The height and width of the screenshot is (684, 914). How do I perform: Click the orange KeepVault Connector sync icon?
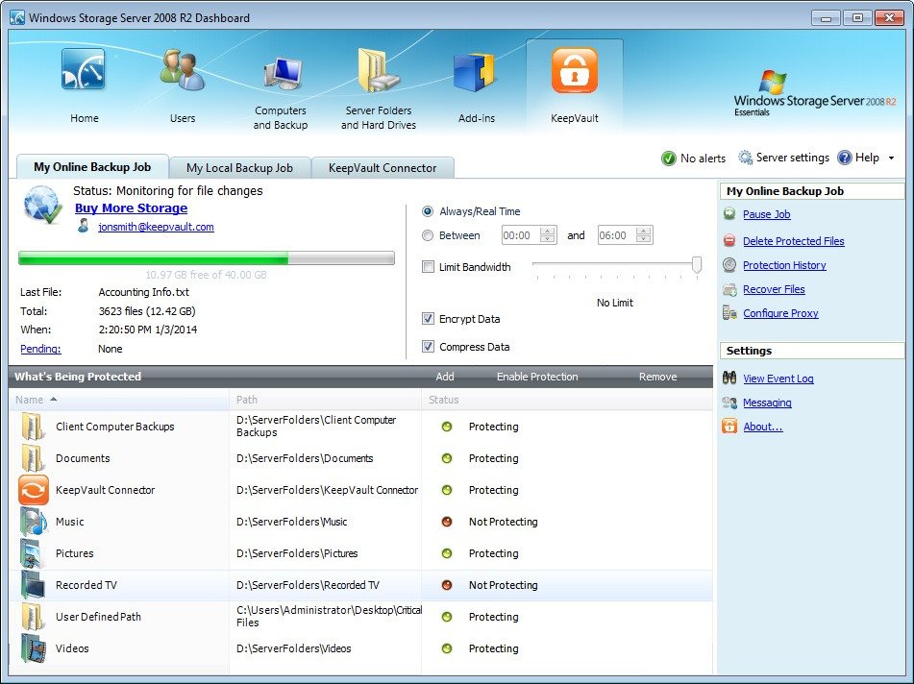(34, 490)
